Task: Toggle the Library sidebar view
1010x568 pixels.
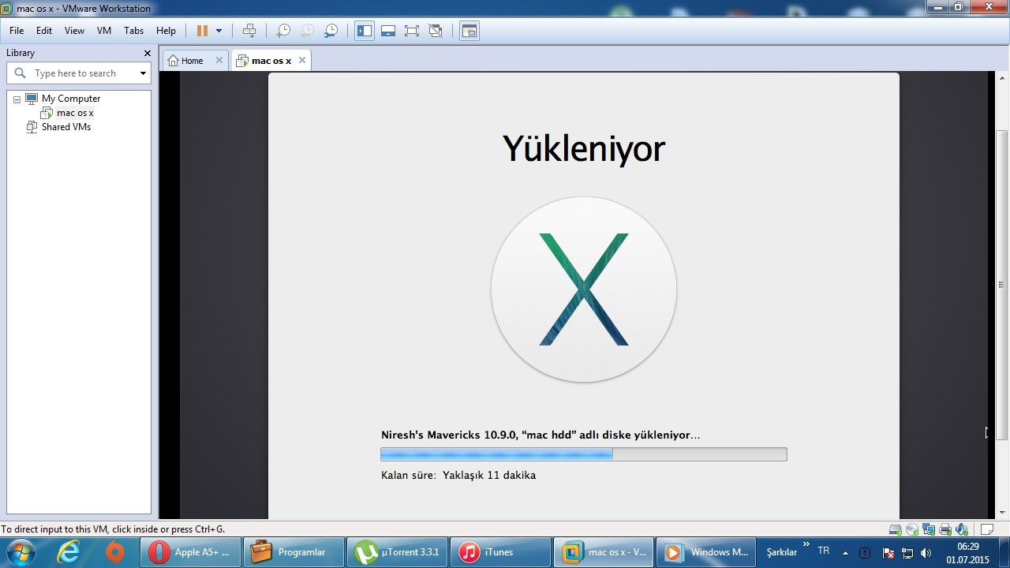Action: click(x=365, y=31)
